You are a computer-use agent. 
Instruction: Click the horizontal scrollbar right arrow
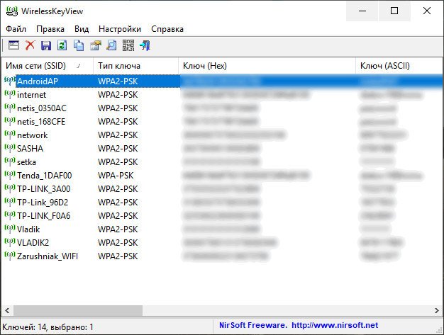[437, 310]
